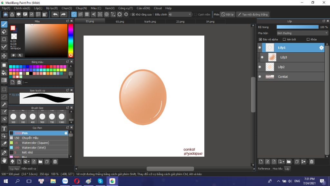Turn snap off in toolbar

(x=74, y=14)
